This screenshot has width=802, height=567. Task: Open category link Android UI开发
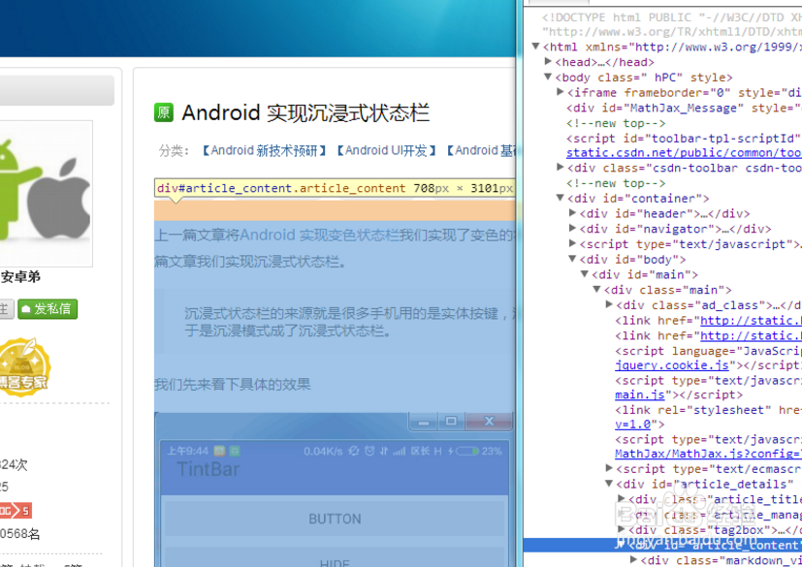pos(386,151)
